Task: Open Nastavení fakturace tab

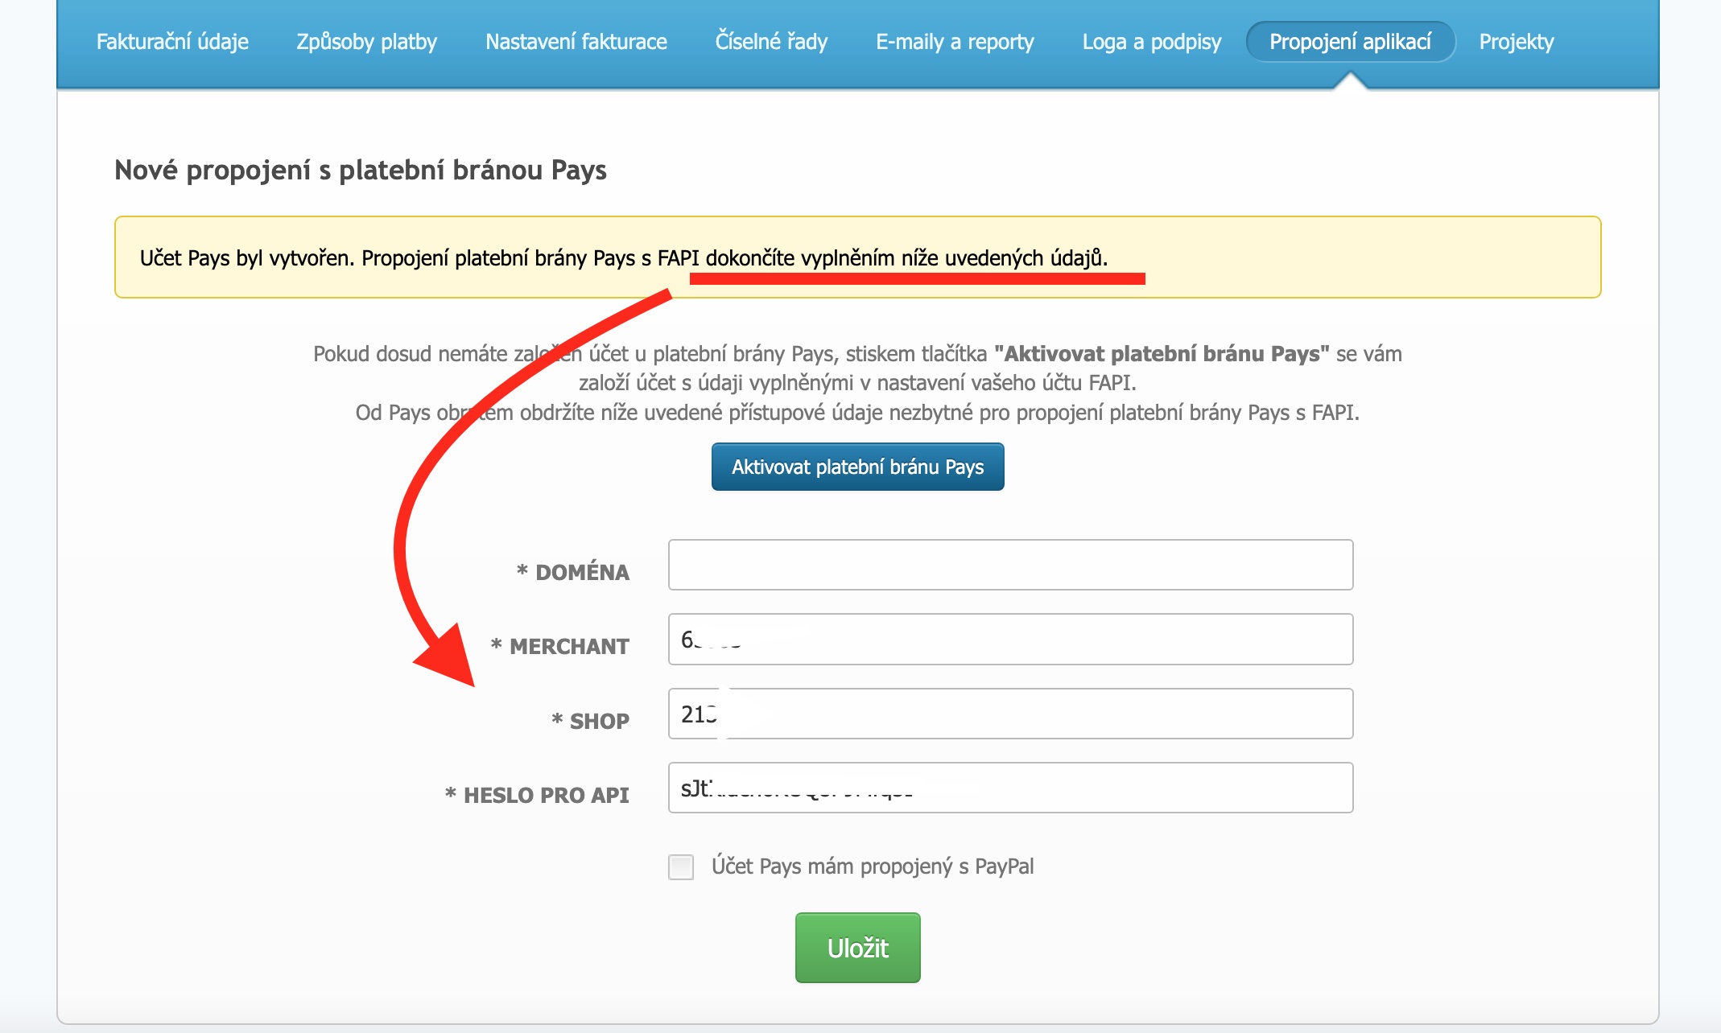Action: [x=576, y=42]
